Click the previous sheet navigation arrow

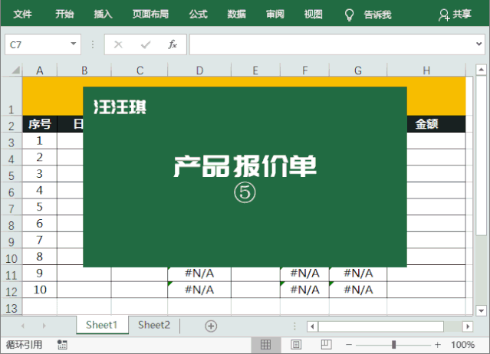[x=22, y=326]
